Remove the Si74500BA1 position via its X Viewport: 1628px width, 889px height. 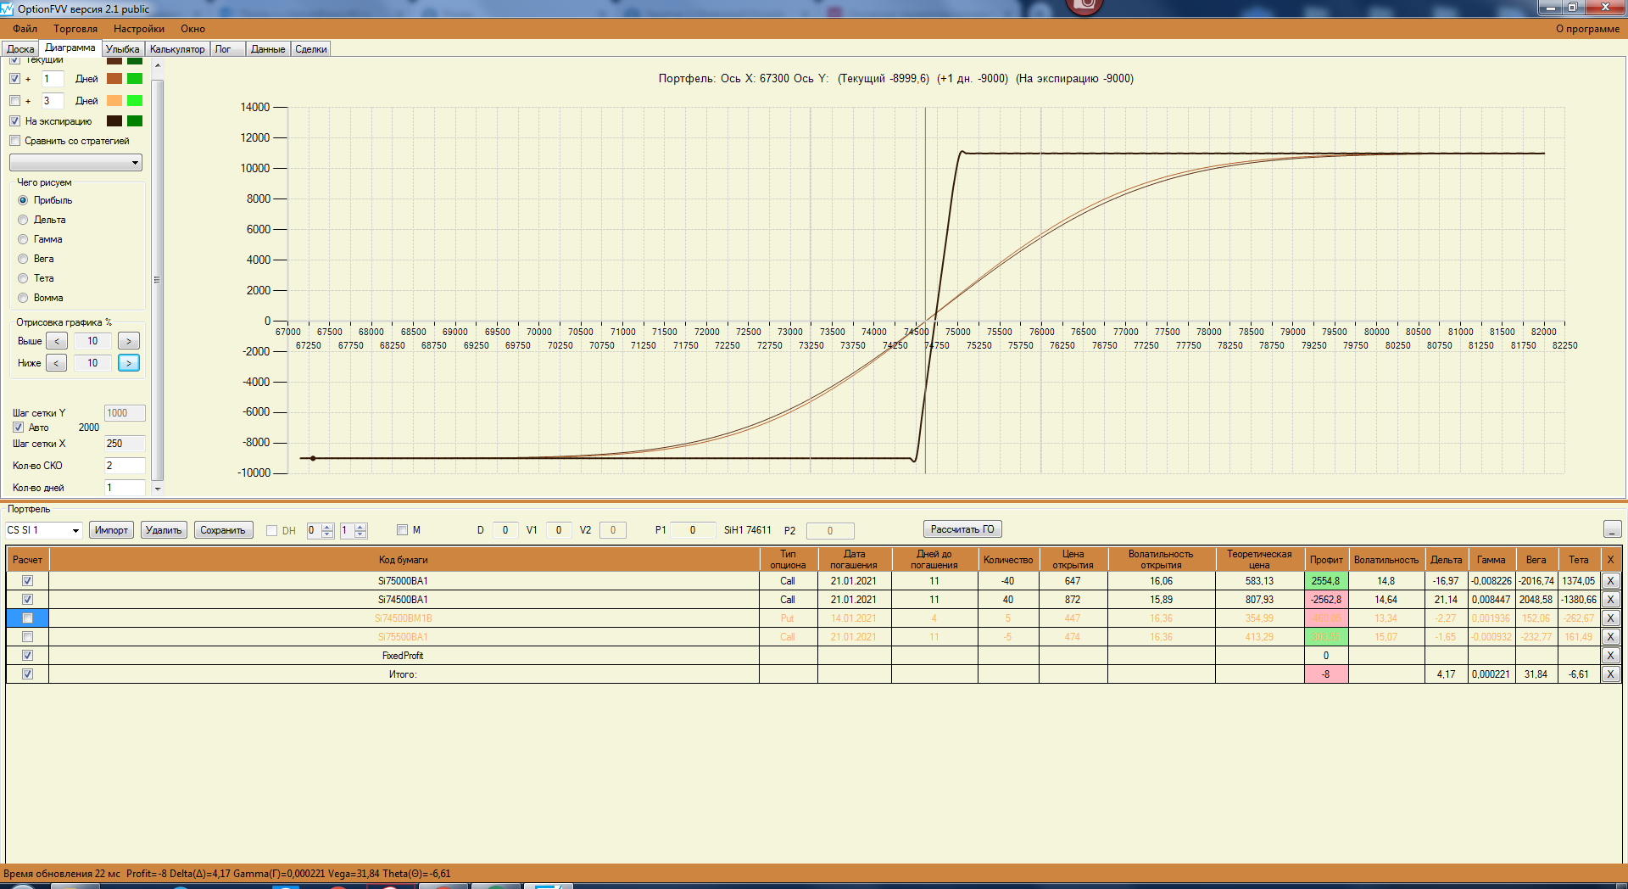[1610, 600]
